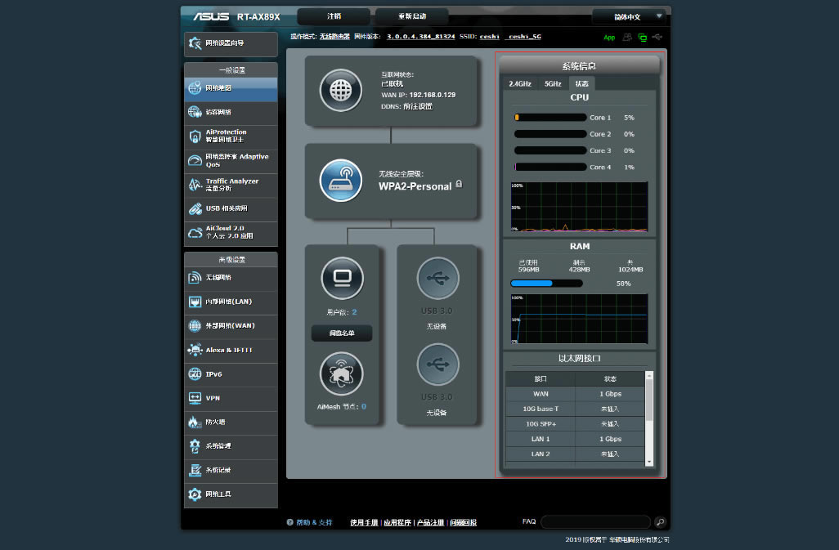Open the language dropdown 简体中文
This screenshot has height=550, width=839.
click(628, 16)
